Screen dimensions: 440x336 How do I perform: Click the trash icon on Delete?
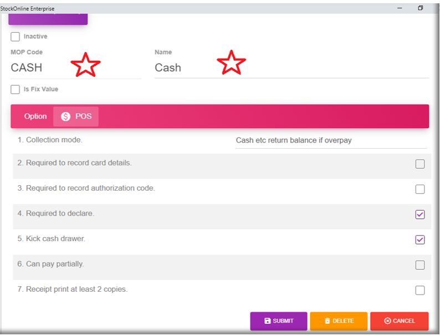(x=327, y=321)
